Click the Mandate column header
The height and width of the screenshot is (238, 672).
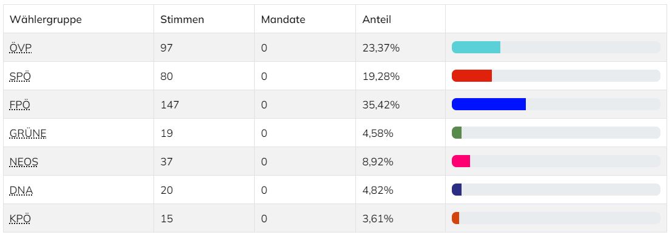click(x=283, y=19)
